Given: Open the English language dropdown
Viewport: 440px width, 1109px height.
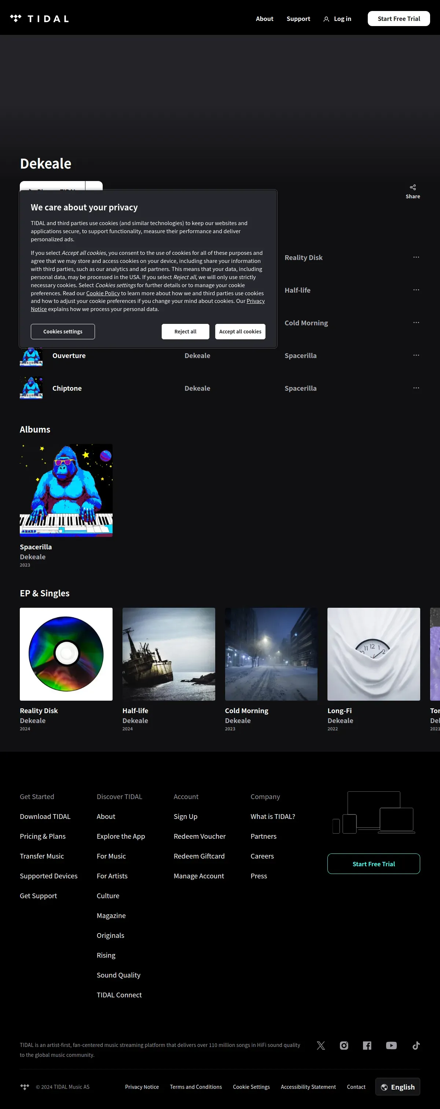Looking at the screenshot, I should 397,1087.
